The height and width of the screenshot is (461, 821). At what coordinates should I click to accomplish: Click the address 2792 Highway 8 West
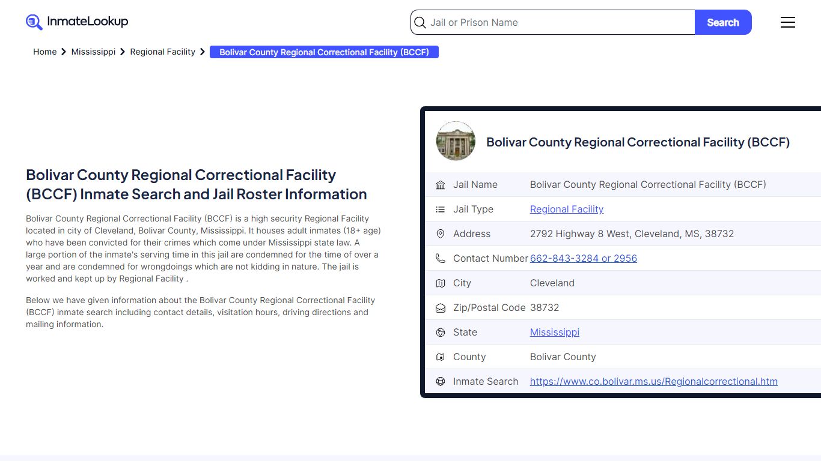632,234
